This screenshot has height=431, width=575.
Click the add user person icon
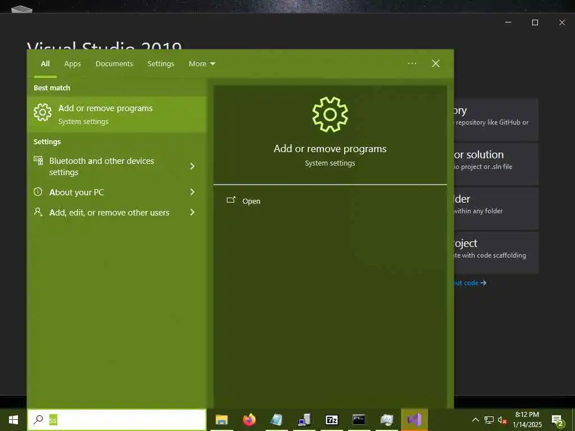tap(38, 212)
